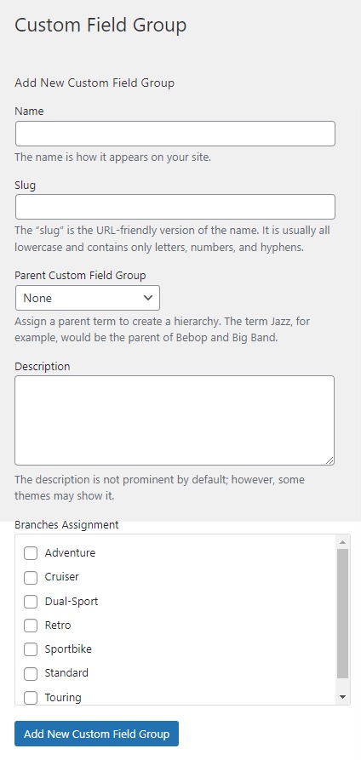Click the branches list scroll down arrow

click(x=342, y=697)
